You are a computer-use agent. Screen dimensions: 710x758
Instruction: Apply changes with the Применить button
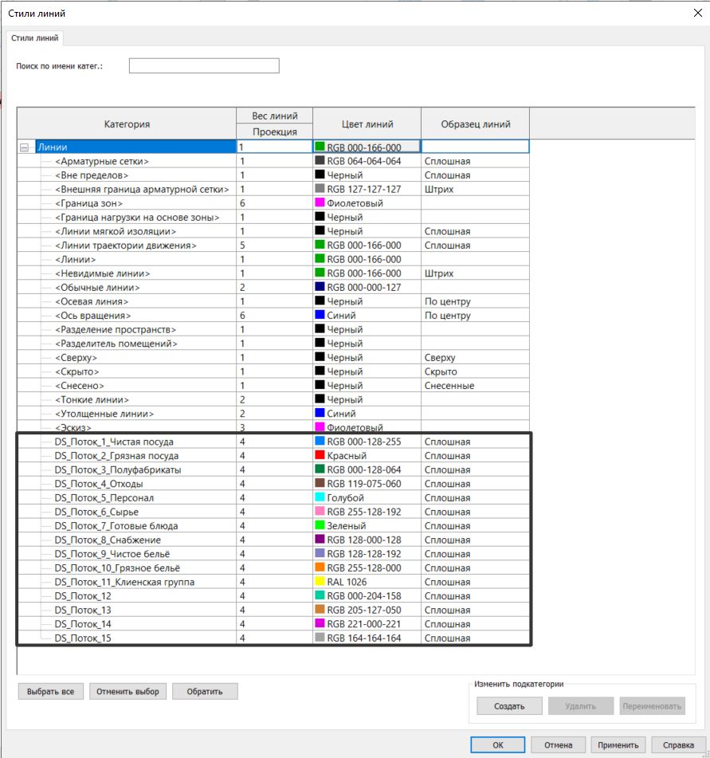coord(617,744)
